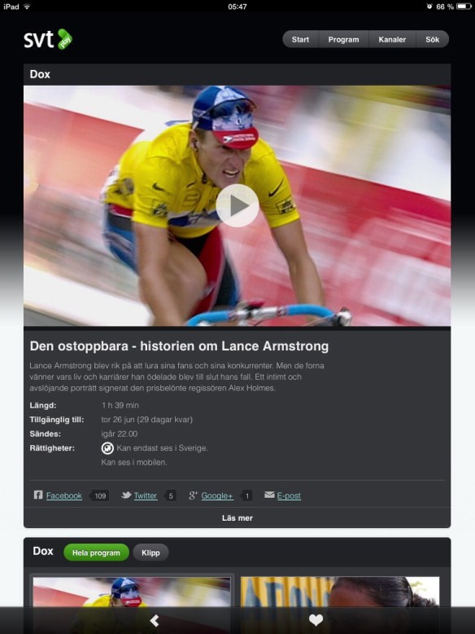Play the Lance Armstrong documentary video

pyautogui.click(x=237, y=205)
